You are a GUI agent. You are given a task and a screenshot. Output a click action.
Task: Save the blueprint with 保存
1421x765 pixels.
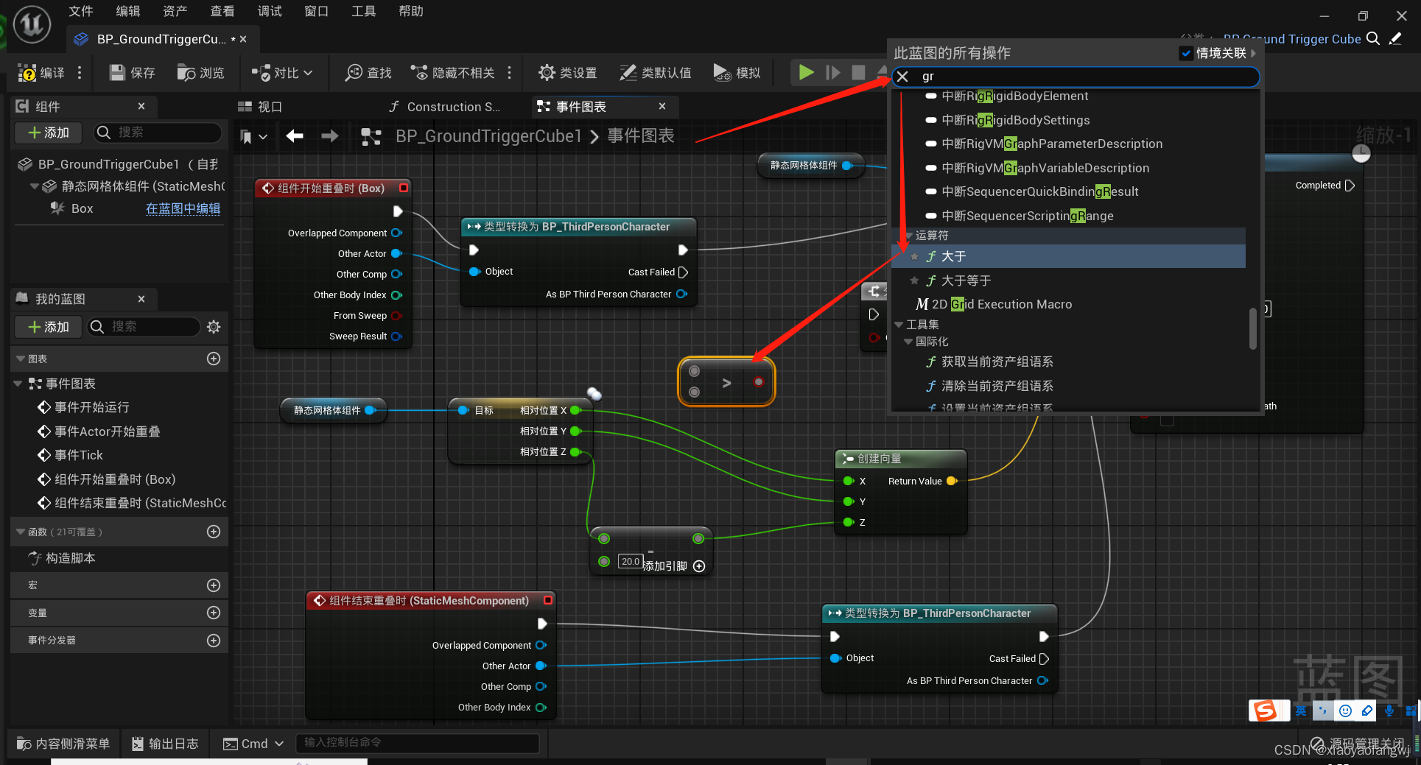pos(133,72)
